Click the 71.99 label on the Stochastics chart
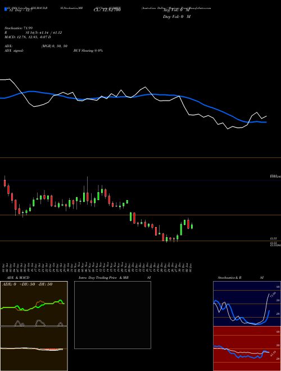The width and height of the screenshot is (281, 371). click(273, 295)
